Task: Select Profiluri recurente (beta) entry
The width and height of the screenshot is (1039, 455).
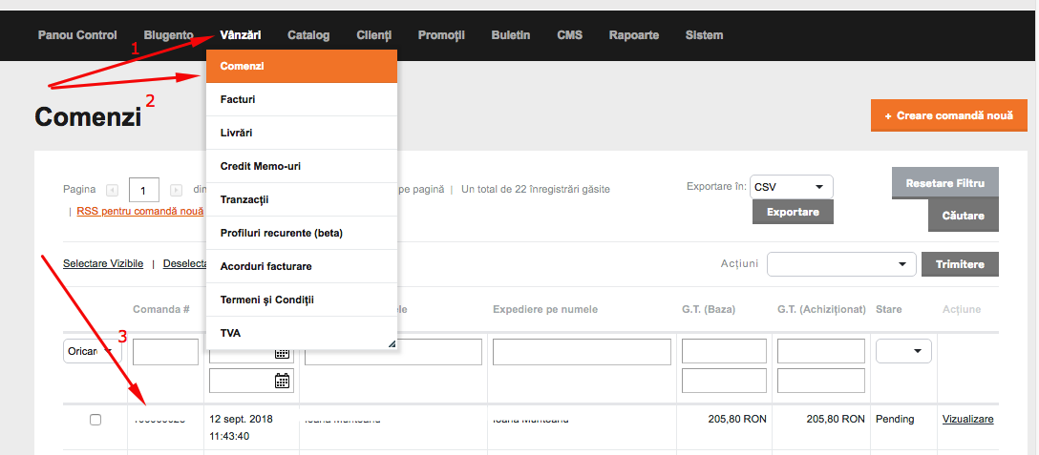Action: (x=302, y=233)
